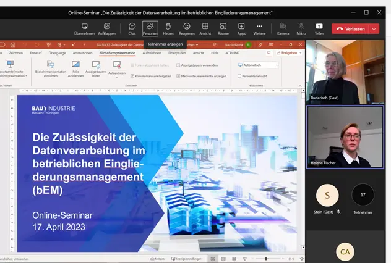The image size is (391, 263).
Task: Open ACROBAT ribbon tab
Action: point(233,53)
